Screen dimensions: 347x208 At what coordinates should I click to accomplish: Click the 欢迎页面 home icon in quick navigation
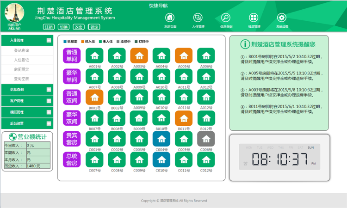[x=170, y=18]
